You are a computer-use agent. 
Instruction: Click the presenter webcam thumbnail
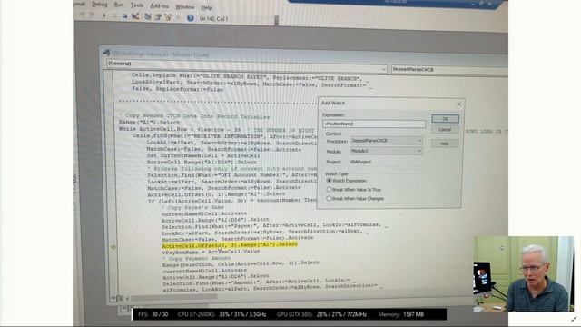523,274
